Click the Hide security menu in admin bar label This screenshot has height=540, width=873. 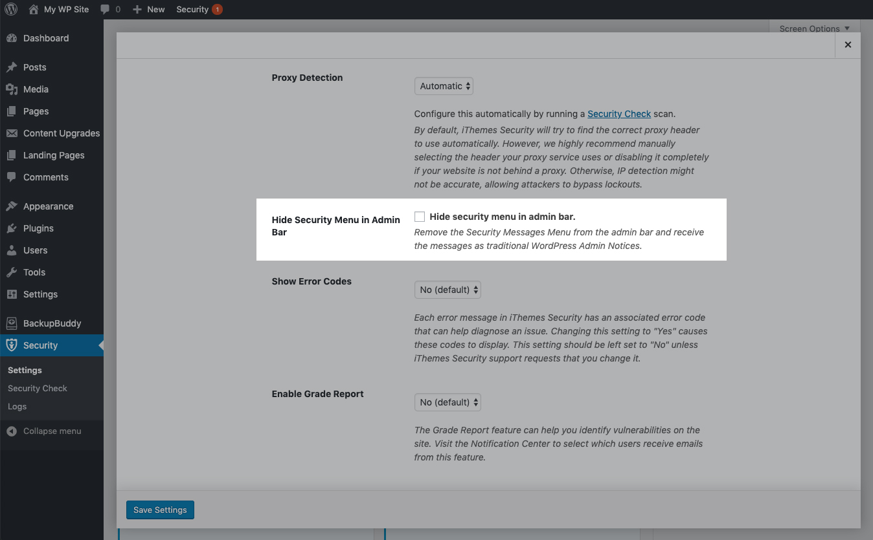coord(503,217)
